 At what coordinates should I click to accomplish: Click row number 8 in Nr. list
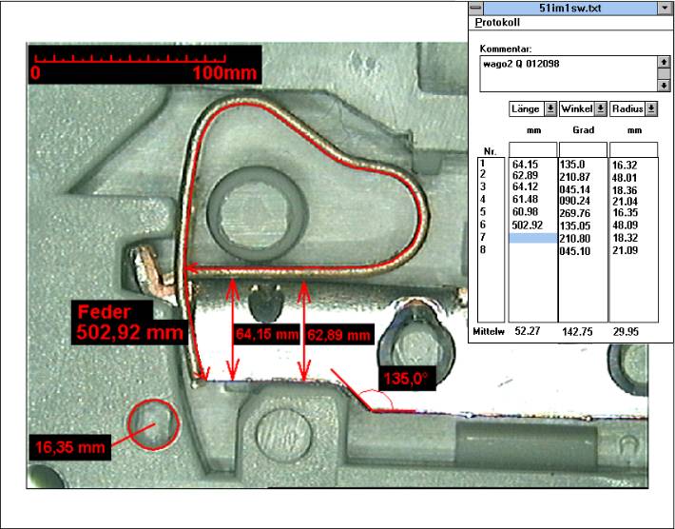pos(483,250)
